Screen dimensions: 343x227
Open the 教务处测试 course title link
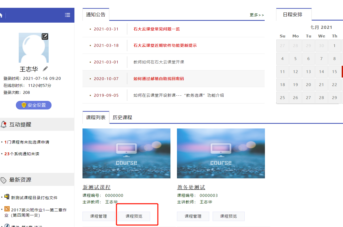(x=191, y=187)
